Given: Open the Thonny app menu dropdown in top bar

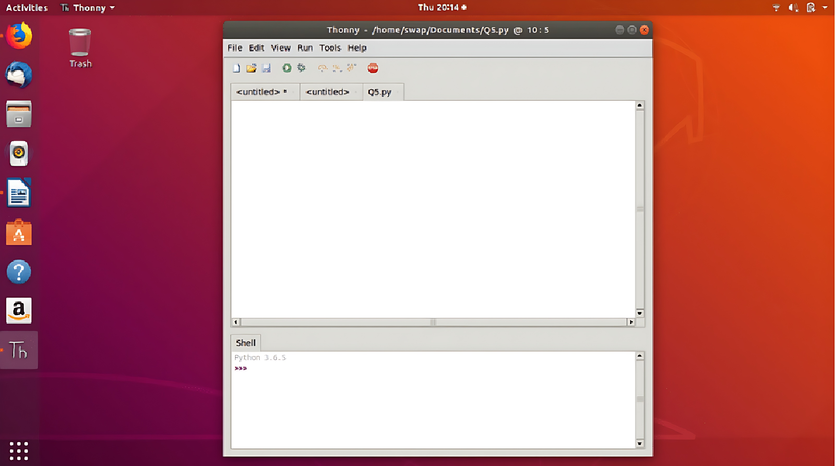Looking at the screenshot, I should coord(88,8).
